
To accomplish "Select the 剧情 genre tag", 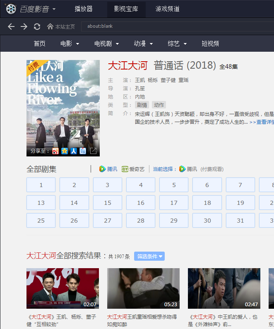I will tap(142, 105).
